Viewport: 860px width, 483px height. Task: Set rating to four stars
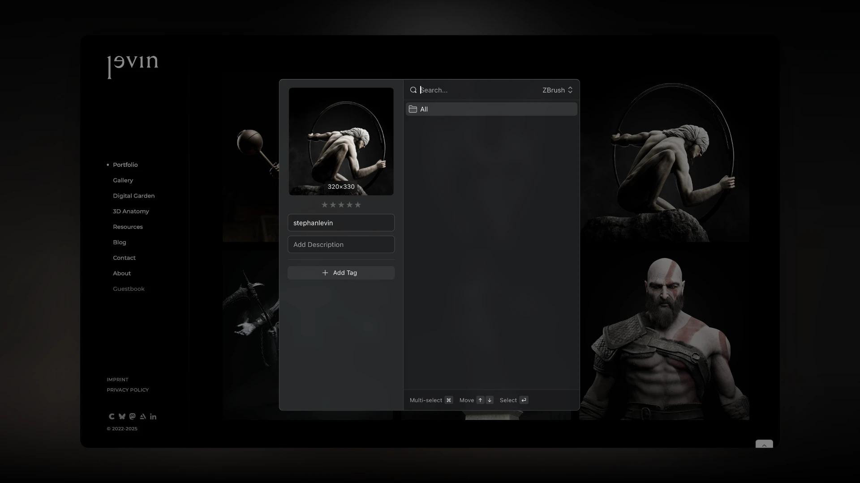pos(349,205)
